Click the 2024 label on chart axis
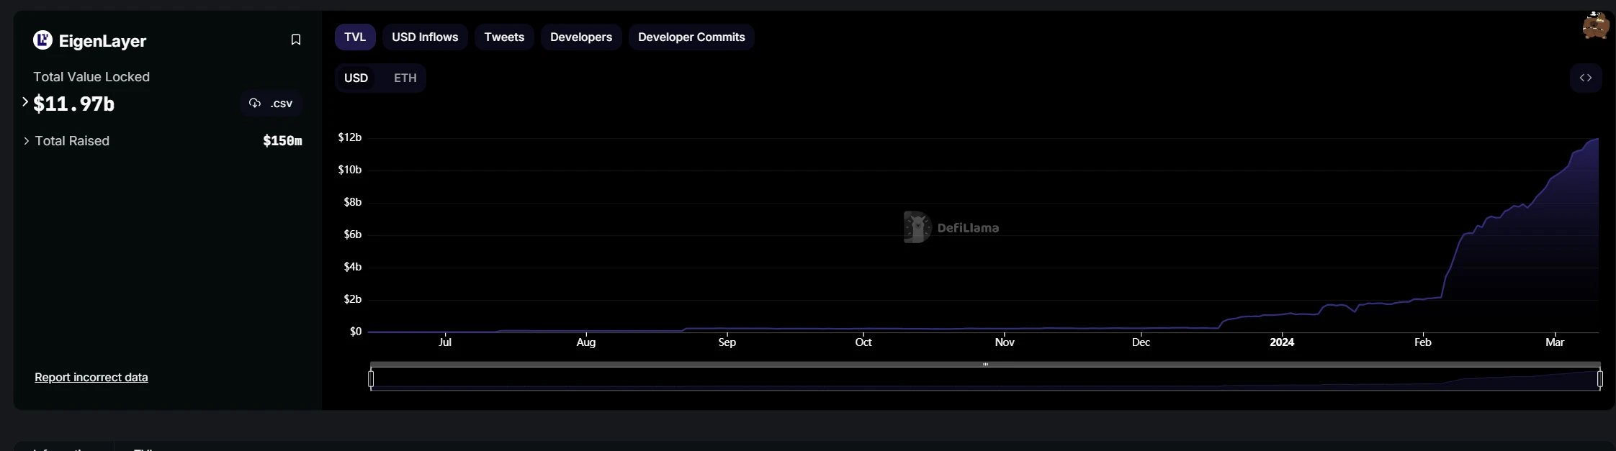1616x451 pixels. pyautogui.click(x=1282, y=342)
